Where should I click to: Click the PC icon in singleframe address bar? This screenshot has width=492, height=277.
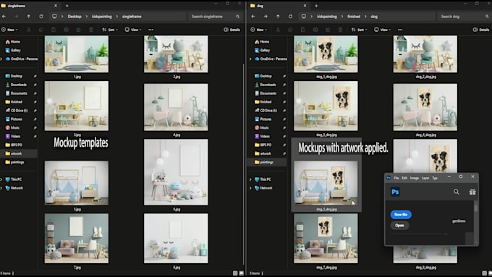54,17
